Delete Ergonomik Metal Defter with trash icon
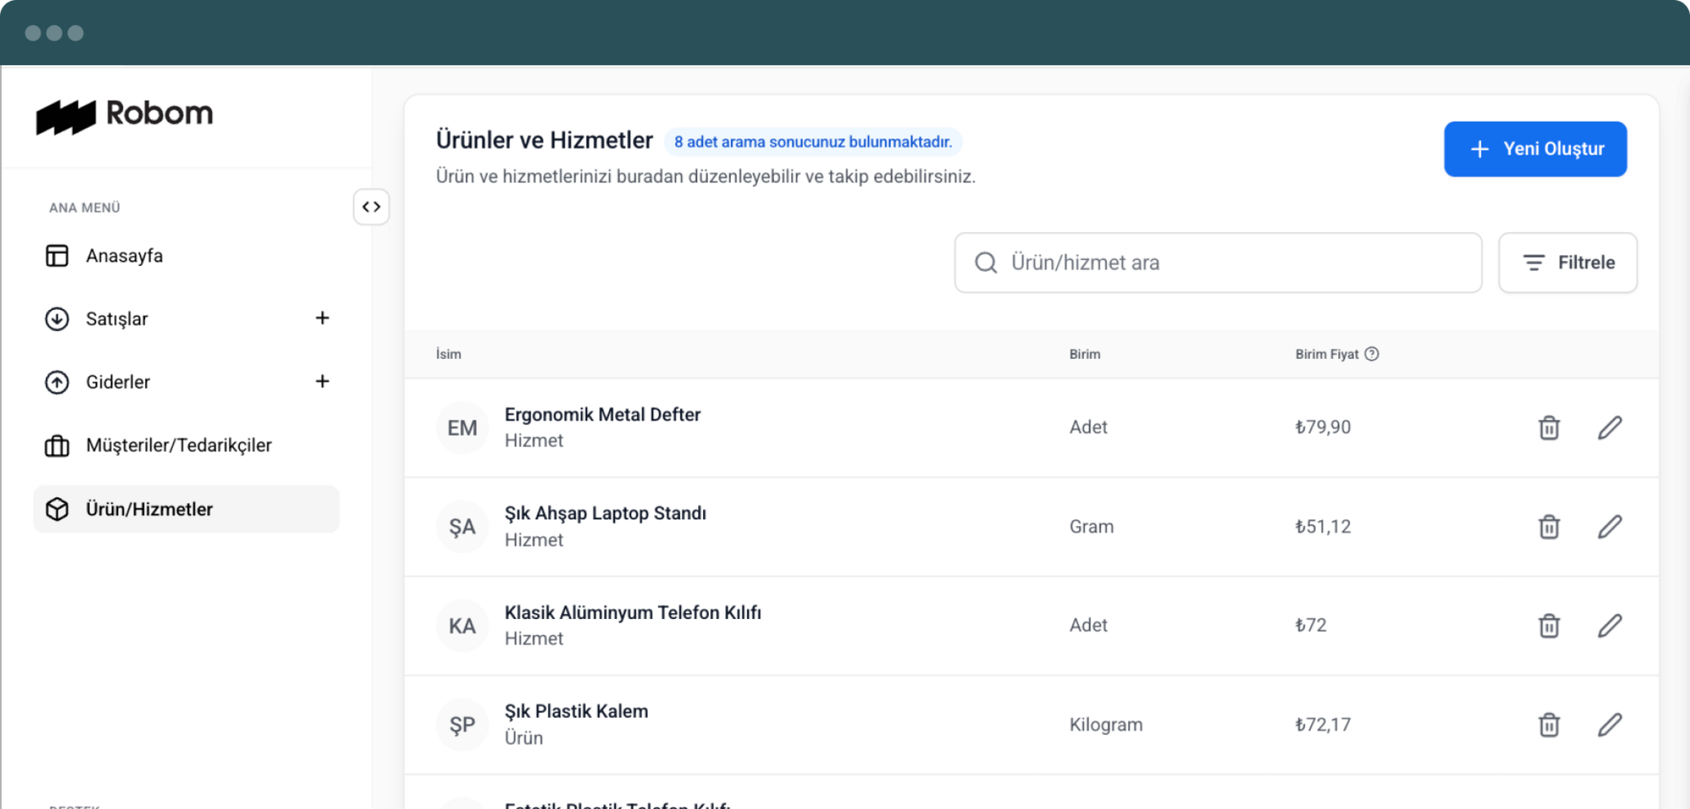 click(x=1549, y=427)
